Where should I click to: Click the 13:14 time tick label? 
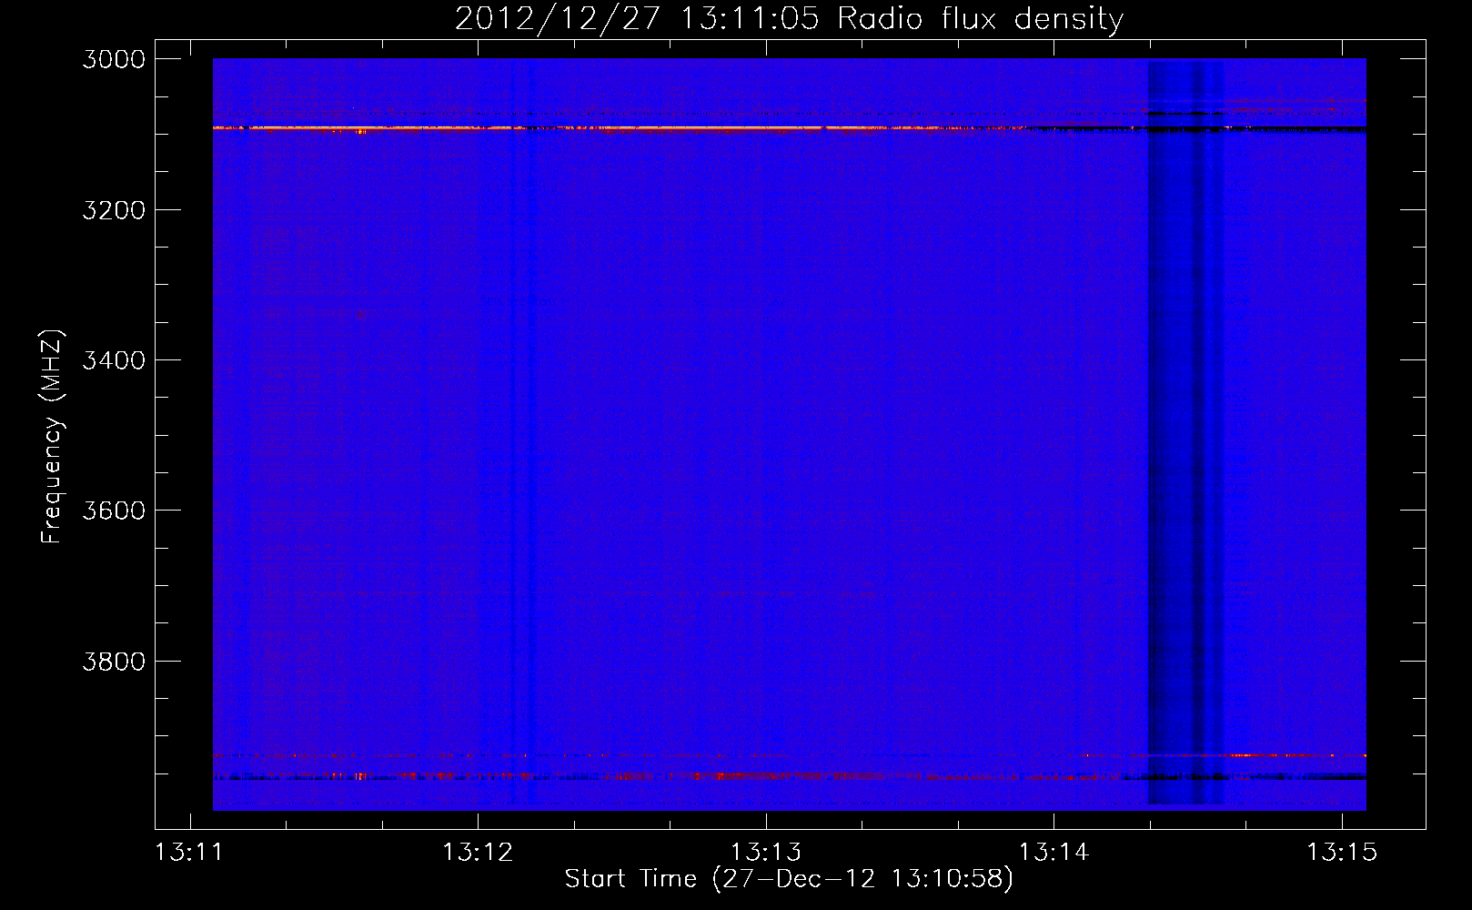pyautogui.click(x=1054, y=853)
